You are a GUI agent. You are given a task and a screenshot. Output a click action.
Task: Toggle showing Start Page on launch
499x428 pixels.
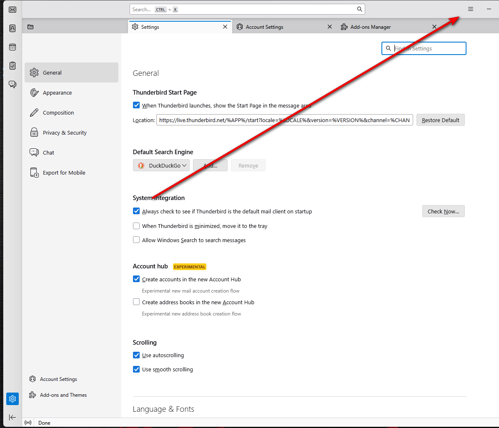click(x=136, y=105)
